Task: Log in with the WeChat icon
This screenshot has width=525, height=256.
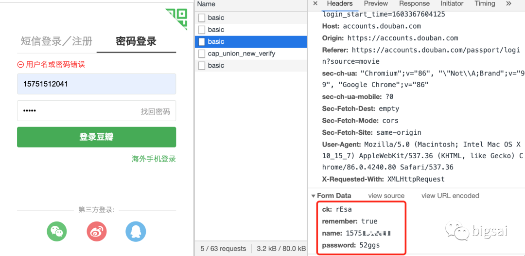Action: [x=56, y=231]
